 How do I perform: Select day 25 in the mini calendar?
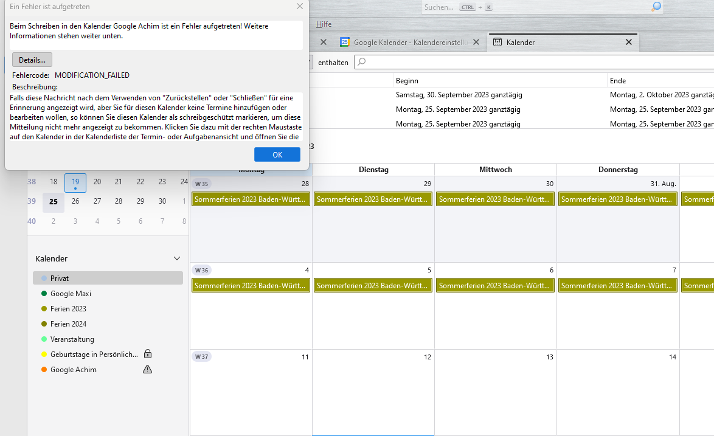[x=54, y=202]
